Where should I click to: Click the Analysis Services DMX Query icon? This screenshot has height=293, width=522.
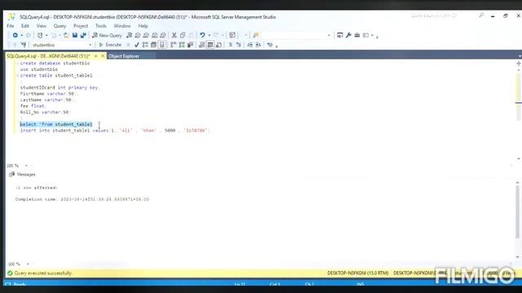146,35
